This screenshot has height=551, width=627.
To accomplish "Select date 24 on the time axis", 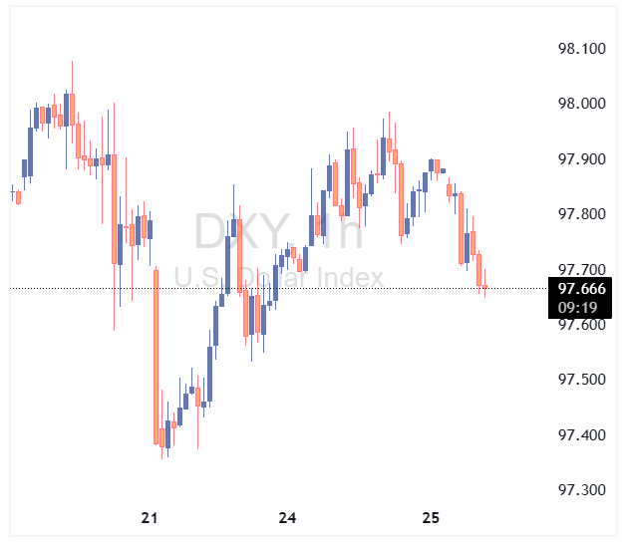I will pyautogui.click(x=288, y=518).
